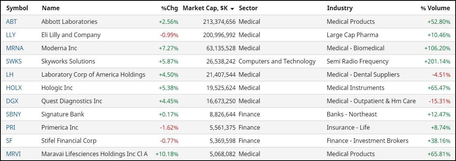Sort by the Name column header
This screenshot has width=456, height=161.
tap(51, 8)
